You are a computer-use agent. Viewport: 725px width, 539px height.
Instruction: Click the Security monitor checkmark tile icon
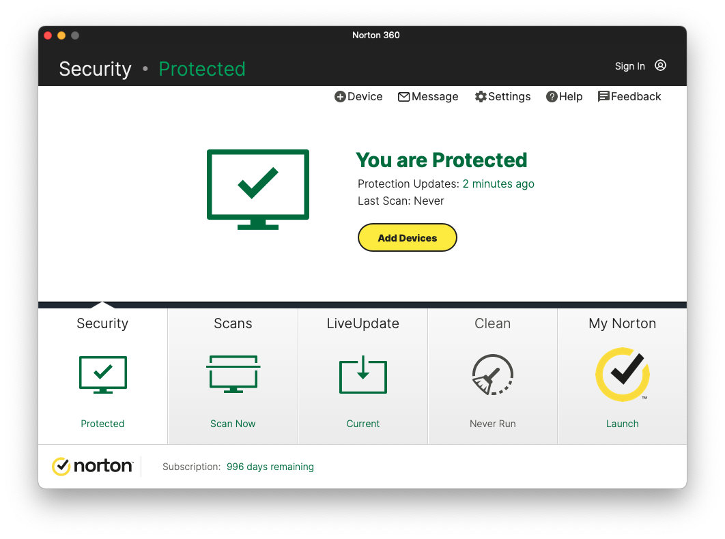[102, 374]
